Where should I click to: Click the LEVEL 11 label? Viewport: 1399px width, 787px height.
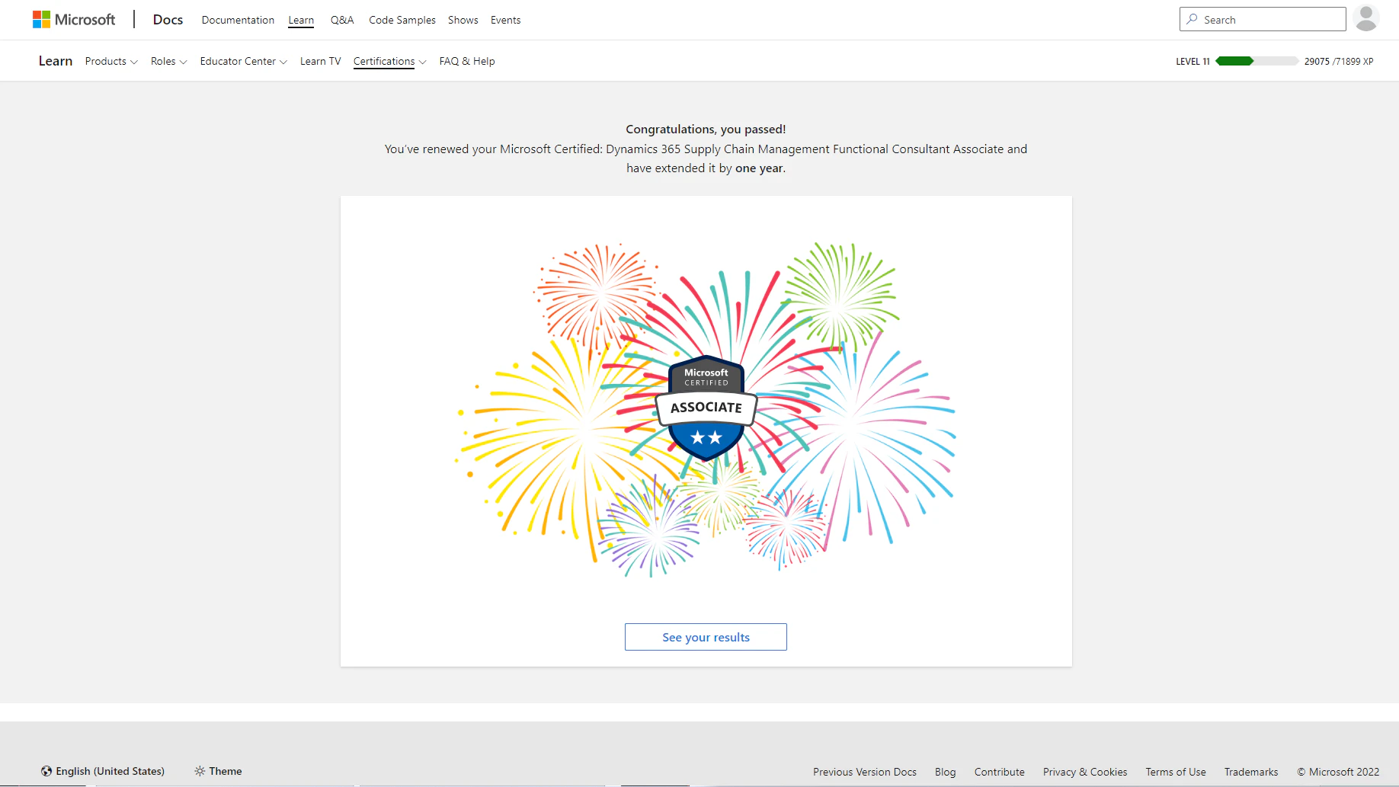click(1193, 62)
